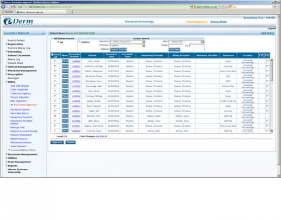Viewport: 281px width, 220px height.
Task: Open the Screen Share link
Action: (x=218, y=22)
